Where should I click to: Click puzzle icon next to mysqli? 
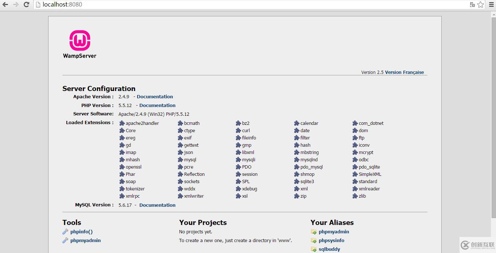coord(239,160)
